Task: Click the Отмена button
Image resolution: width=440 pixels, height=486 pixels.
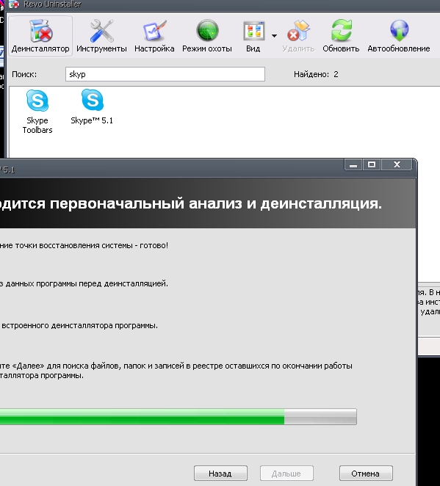Action: tap(366, 474)
